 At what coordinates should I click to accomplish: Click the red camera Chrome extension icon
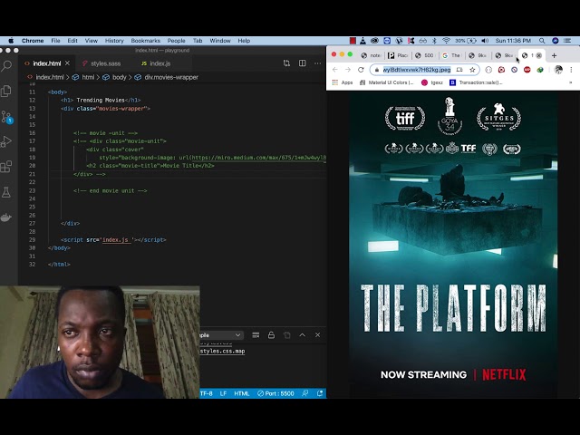tap(501, 70)
